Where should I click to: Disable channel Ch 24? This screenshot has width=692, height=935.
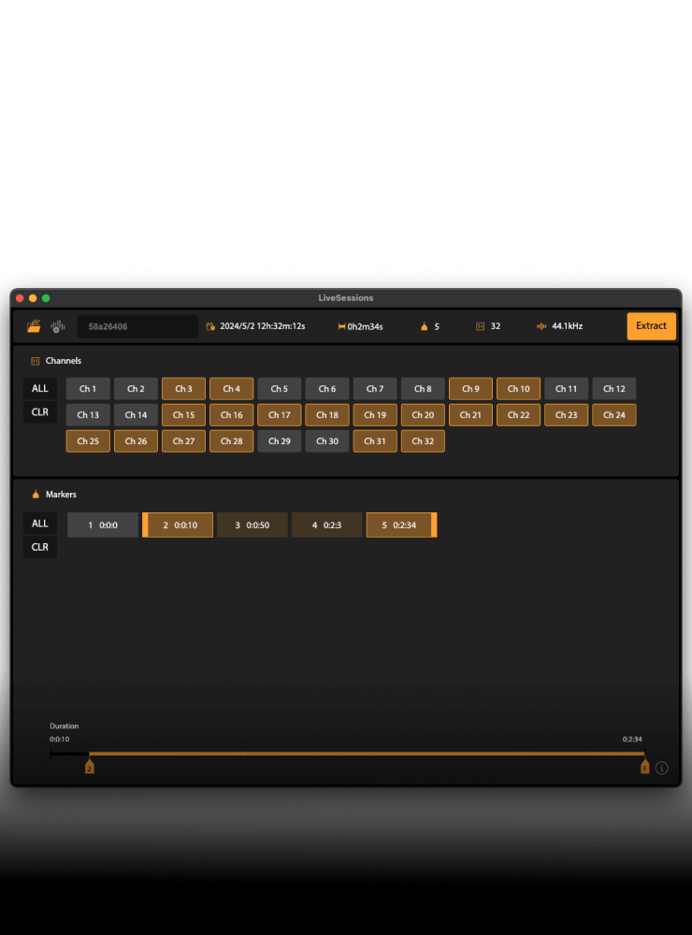point(613,415)
